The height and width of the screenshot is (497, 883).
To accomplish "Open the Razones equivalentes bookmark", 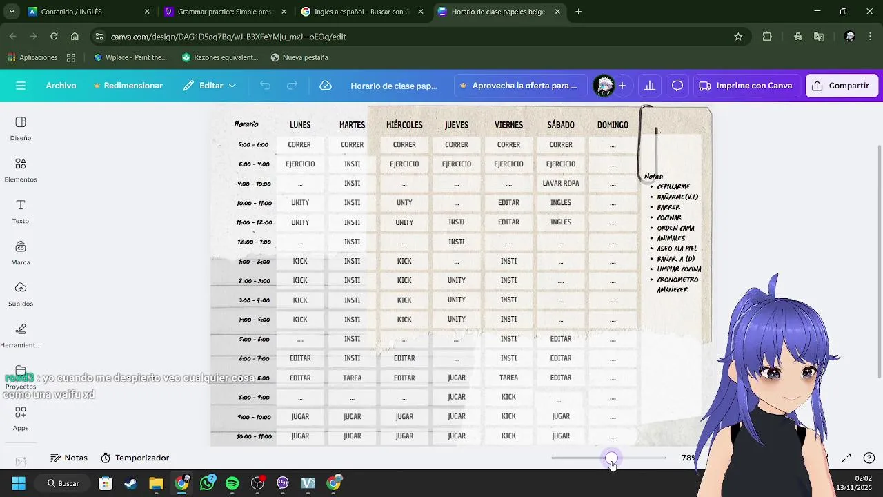I will point(220,57).
